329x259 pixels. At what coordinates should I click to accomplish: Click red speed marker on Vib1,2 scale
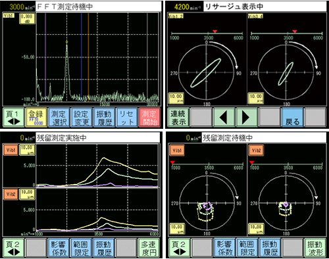click(x=215, y=32)
